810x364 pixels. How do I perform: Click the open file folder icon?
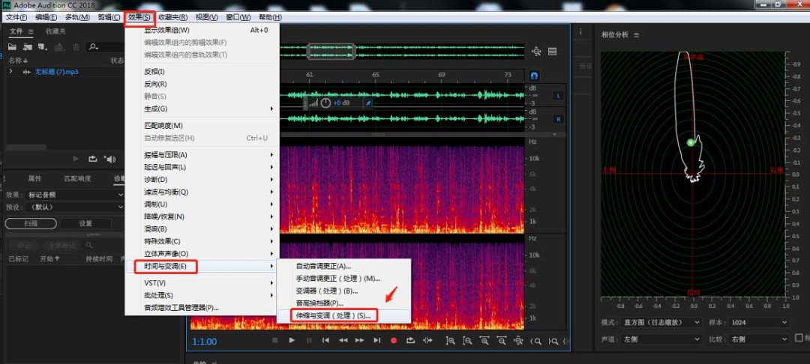[x=12, y=46]
